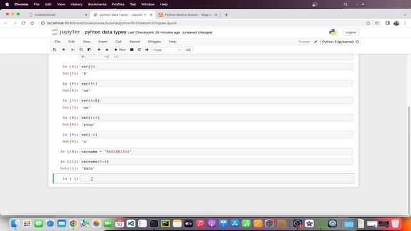Click the Last Checkpoint text
The width and height of the screenshot is (411, 231).
tap(153, 33)
